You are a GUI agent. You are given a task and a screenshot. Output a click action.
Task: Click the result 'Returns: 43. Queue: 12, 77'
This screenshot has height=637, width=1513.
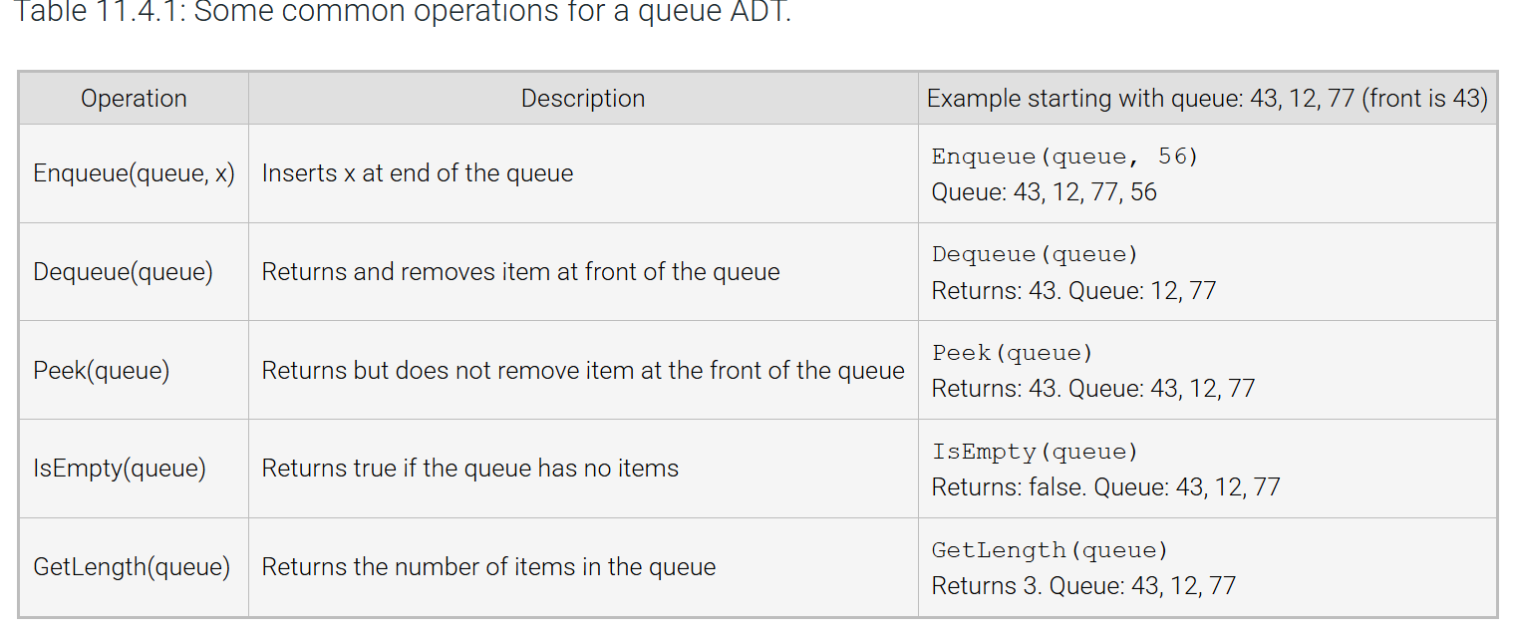pyautogui.click(x=1073, y=290)
